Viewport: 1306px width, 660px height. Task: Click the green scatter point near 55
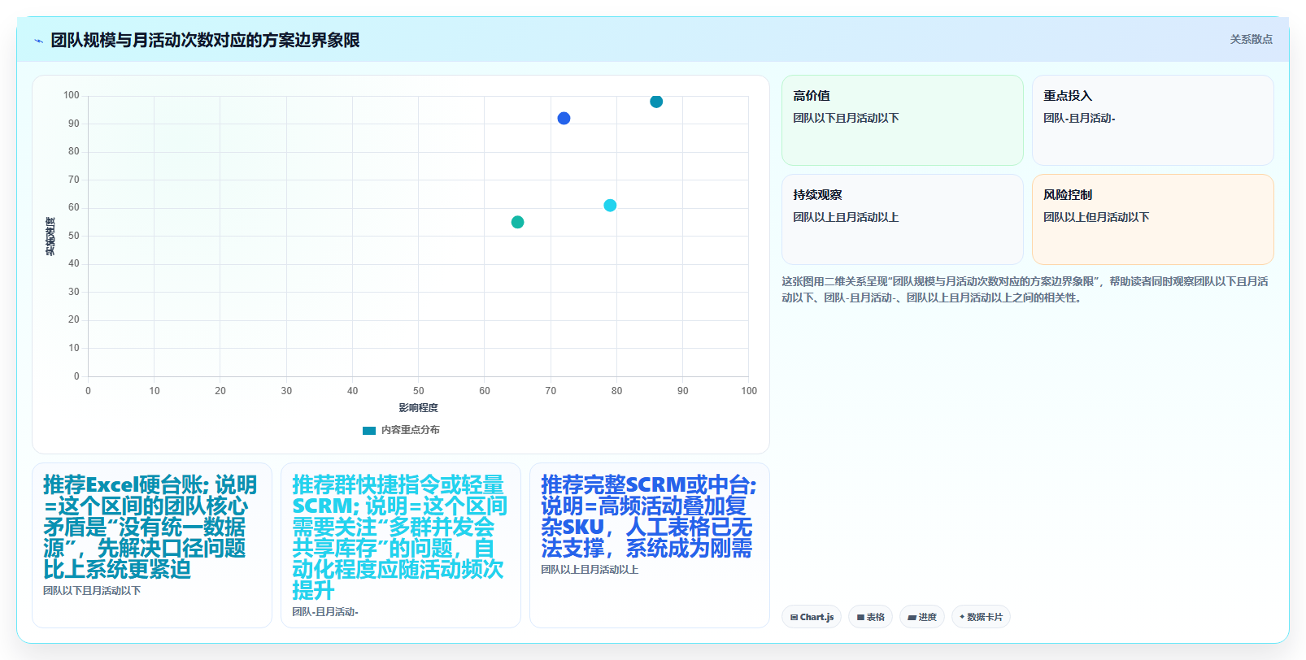517,222
